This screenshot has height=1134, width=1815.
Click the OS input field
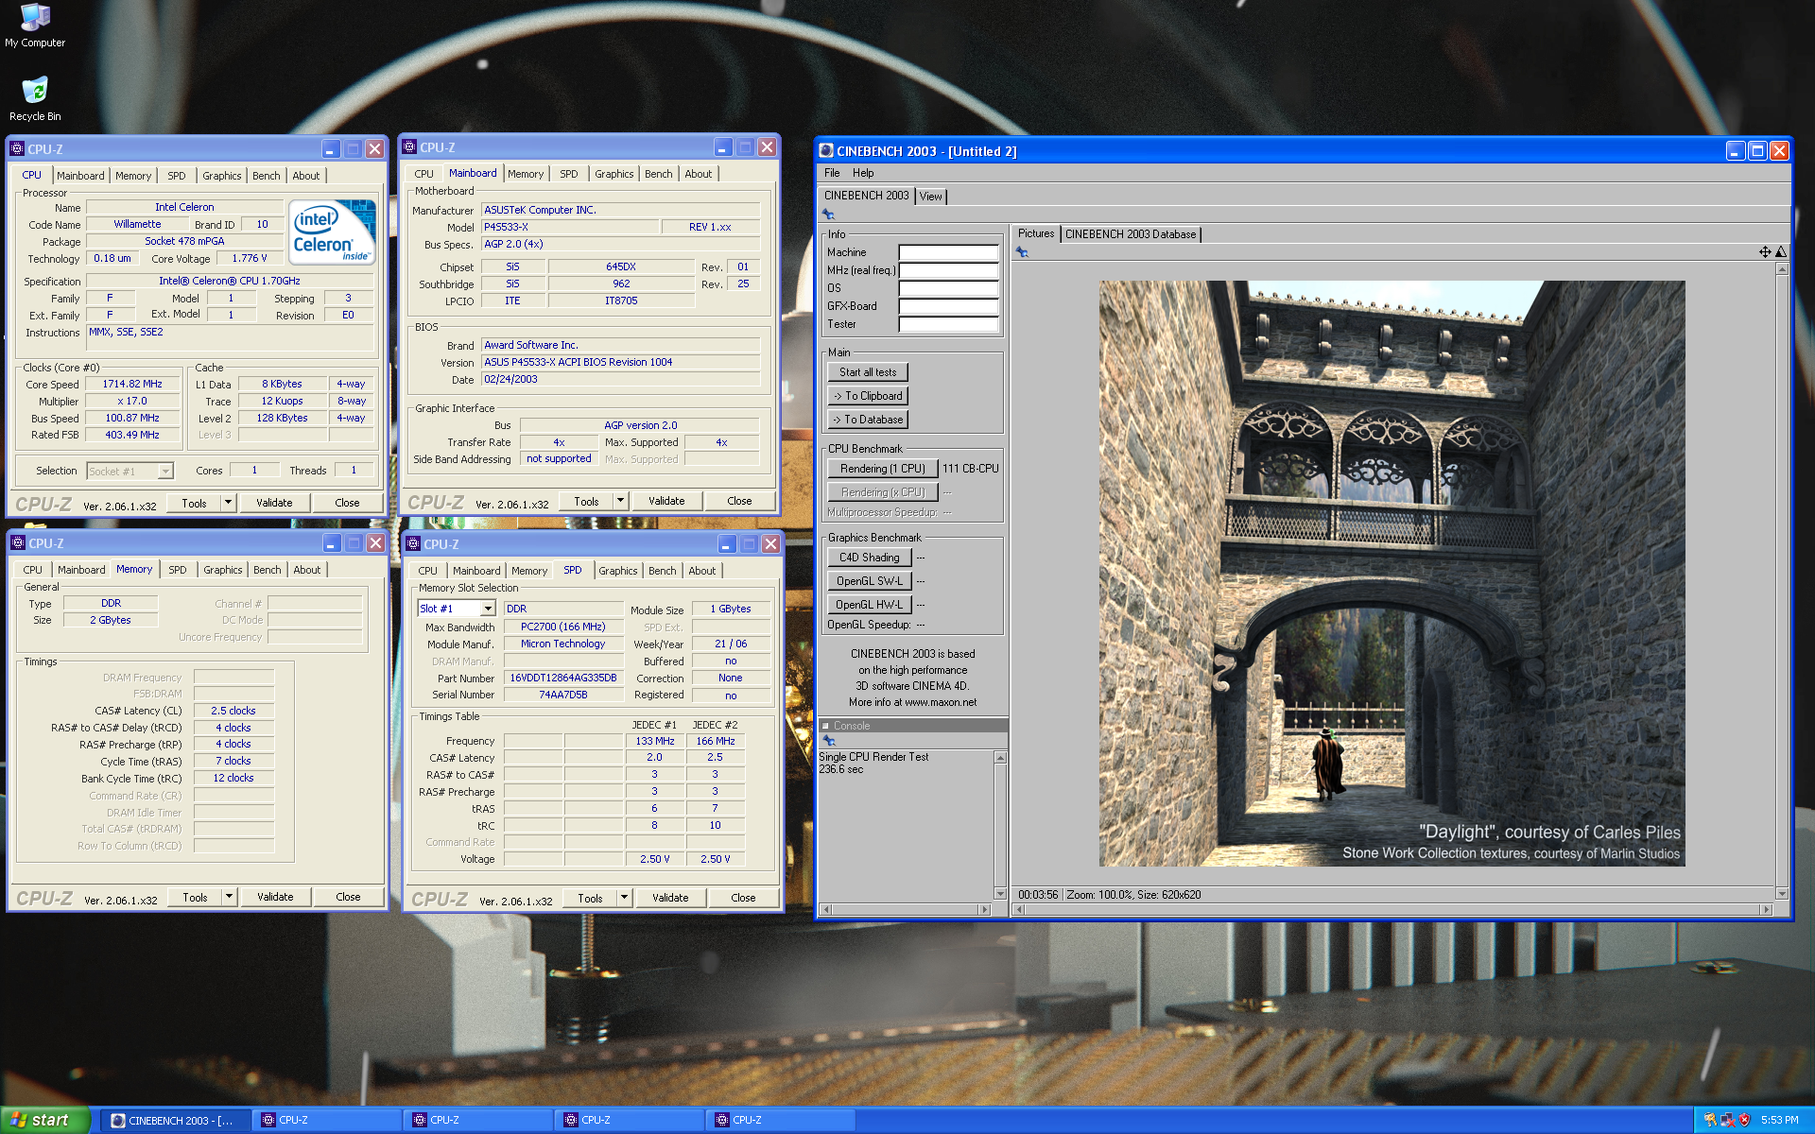click(948, 288)
